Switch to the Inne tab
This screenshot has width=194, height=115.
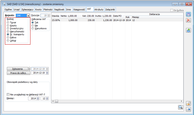tap(68, 10)
